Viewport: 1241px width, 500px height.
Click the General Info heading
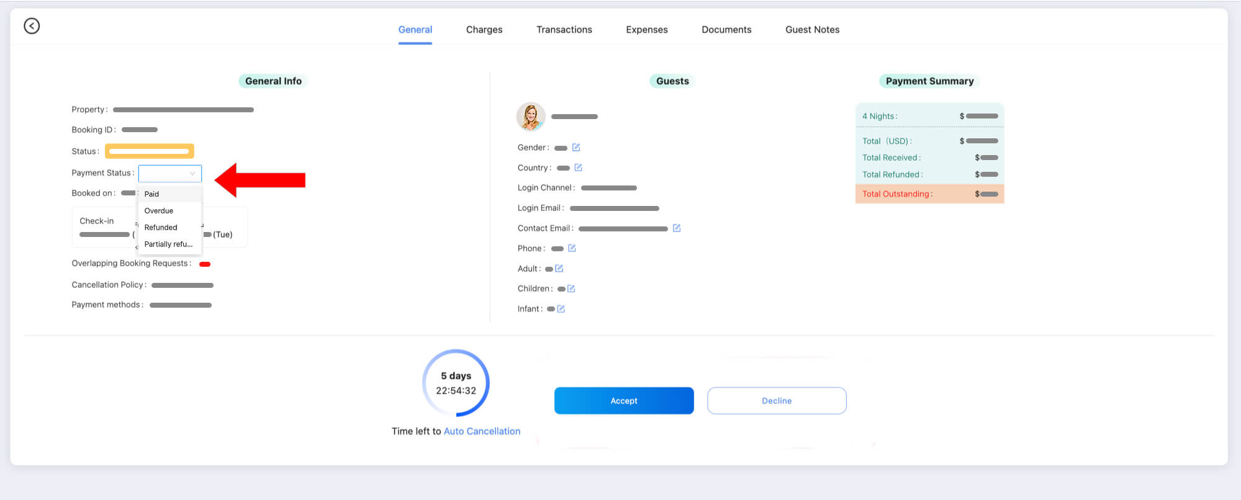(273, 81)
